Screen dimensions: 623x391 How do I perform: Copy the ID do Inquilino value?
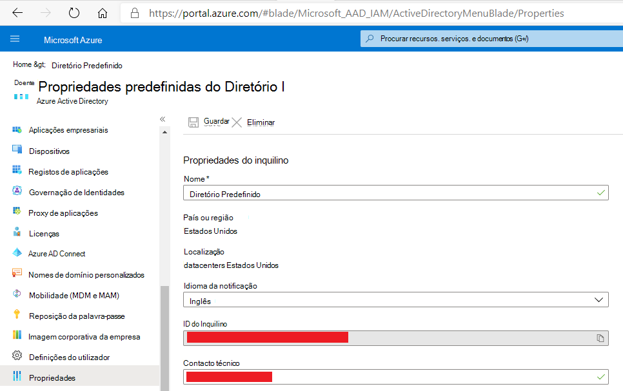click(x=600, y=338)
